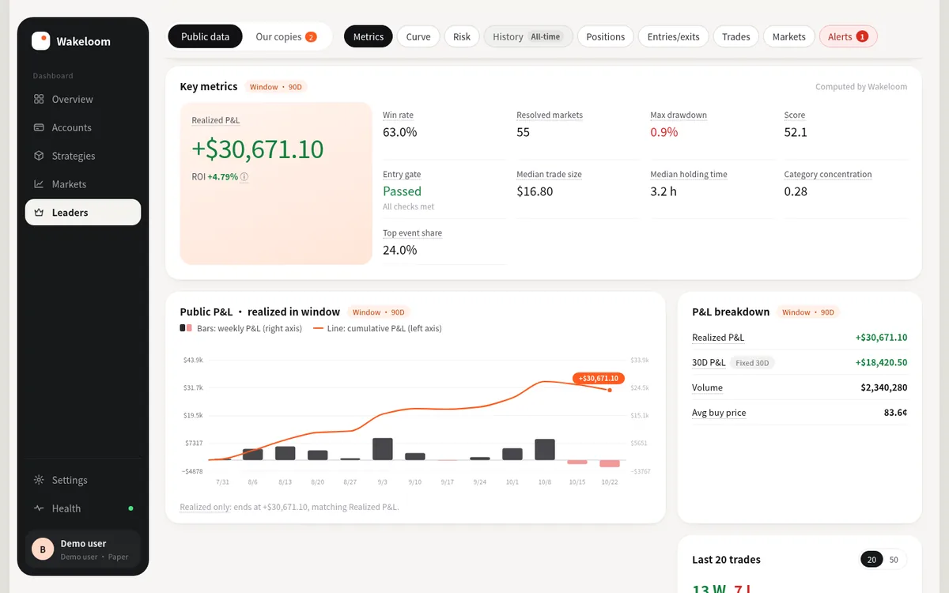Open Settings in the sidebar

click(83, 481)
